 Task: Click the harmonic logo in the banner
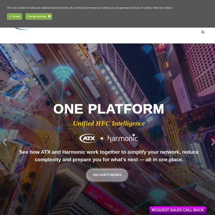123,138
